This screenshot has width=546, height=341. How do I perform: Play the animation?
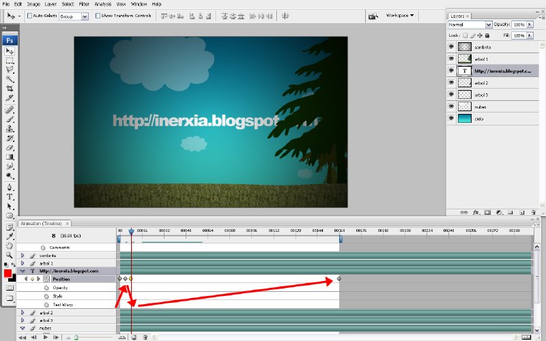tap(46, 337)
